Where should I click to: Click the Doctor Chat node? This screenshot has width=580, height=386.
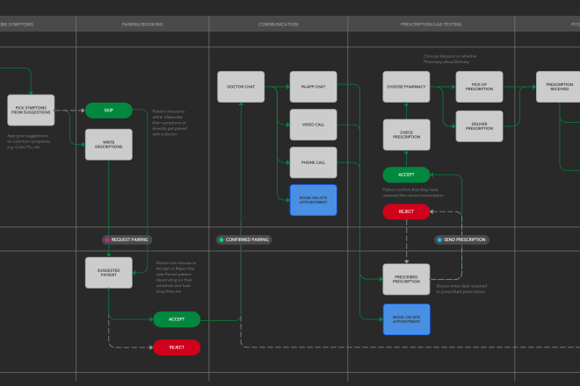pyautogui.click(x=242, y=87)
